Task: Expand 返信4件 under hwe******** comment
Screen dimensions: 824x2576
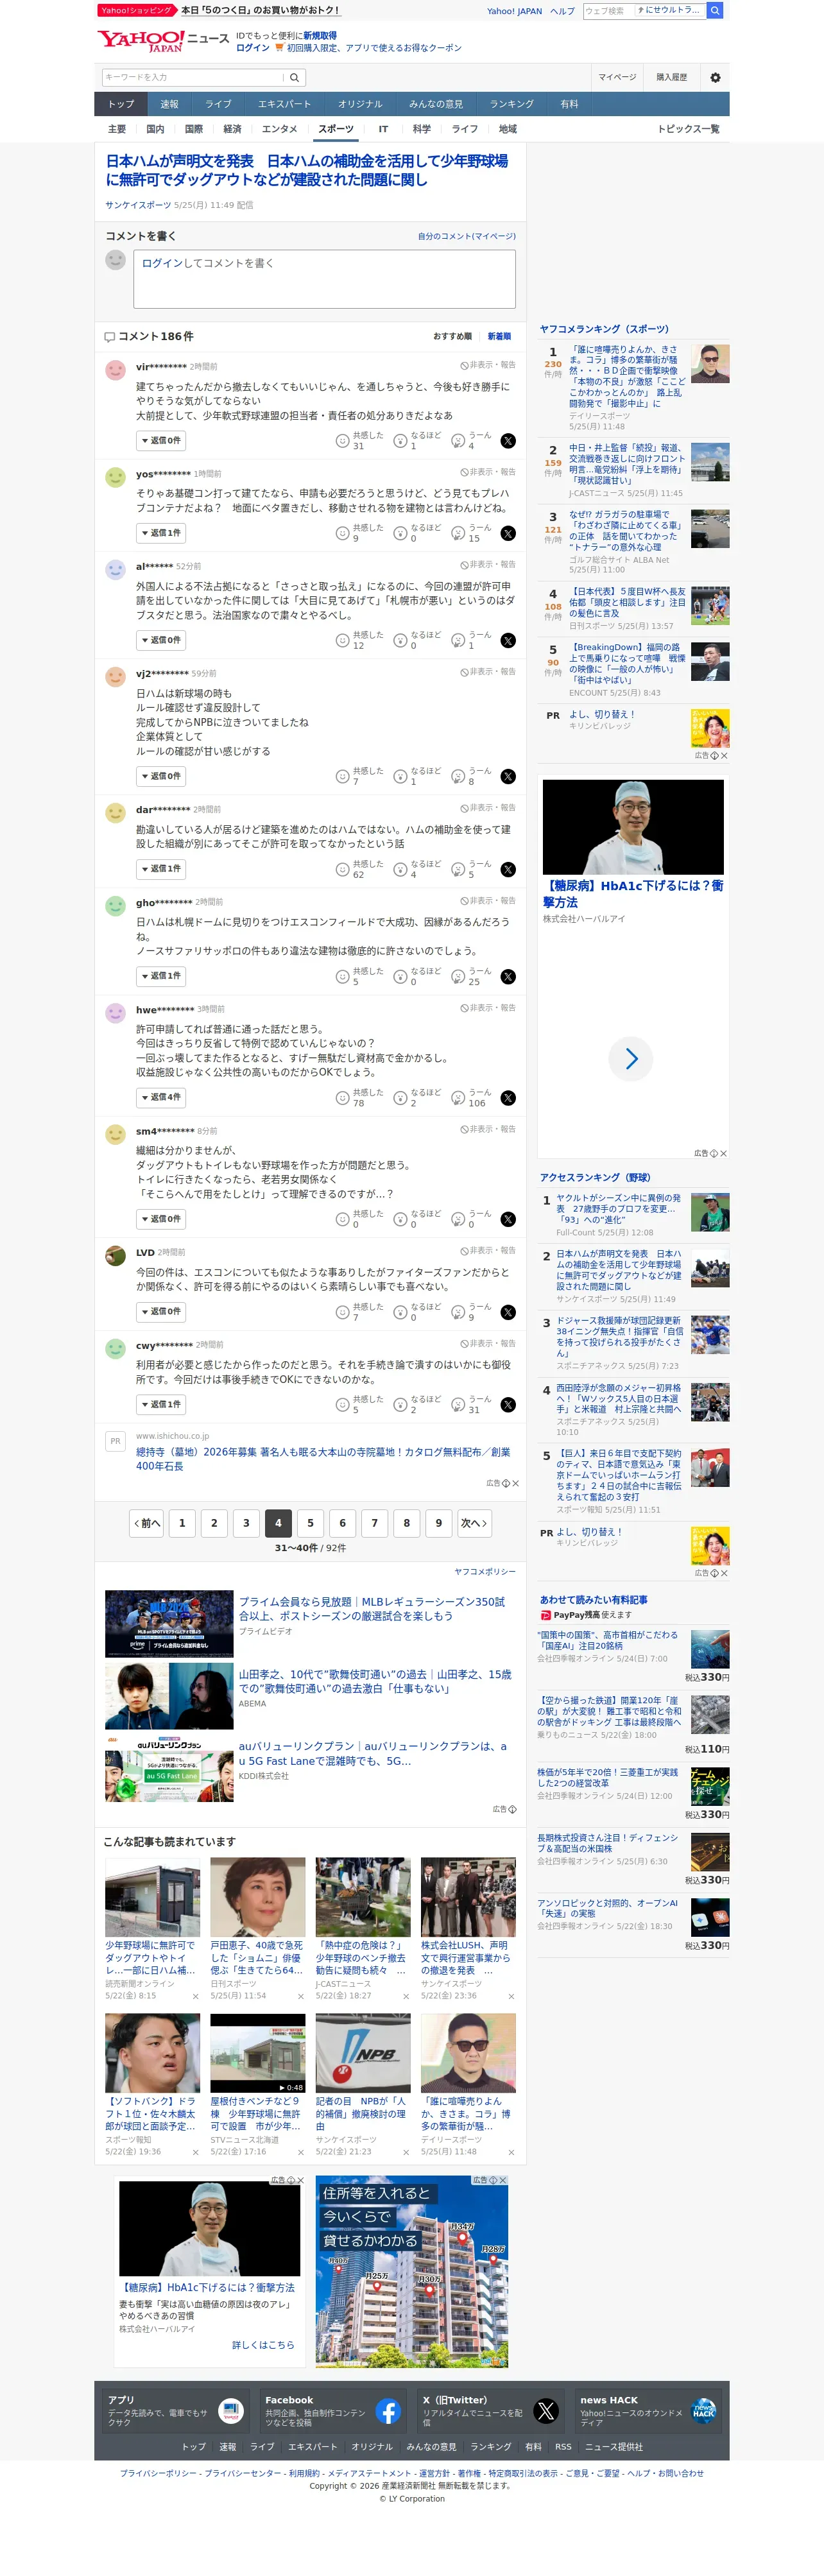Action: (x=161, y=1098)
